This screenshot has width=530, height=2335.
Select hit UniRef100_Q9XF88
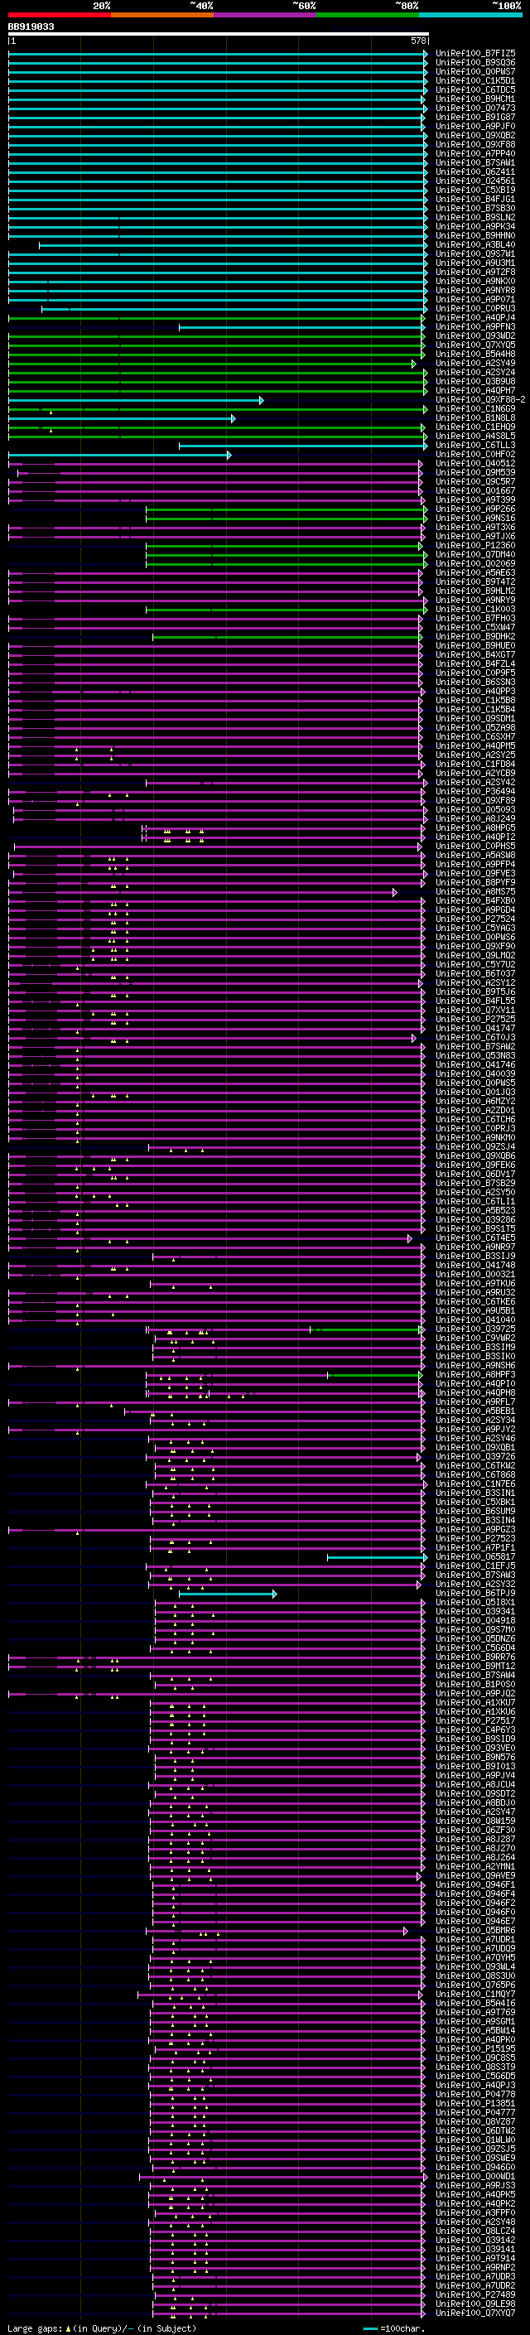point(475,144)
